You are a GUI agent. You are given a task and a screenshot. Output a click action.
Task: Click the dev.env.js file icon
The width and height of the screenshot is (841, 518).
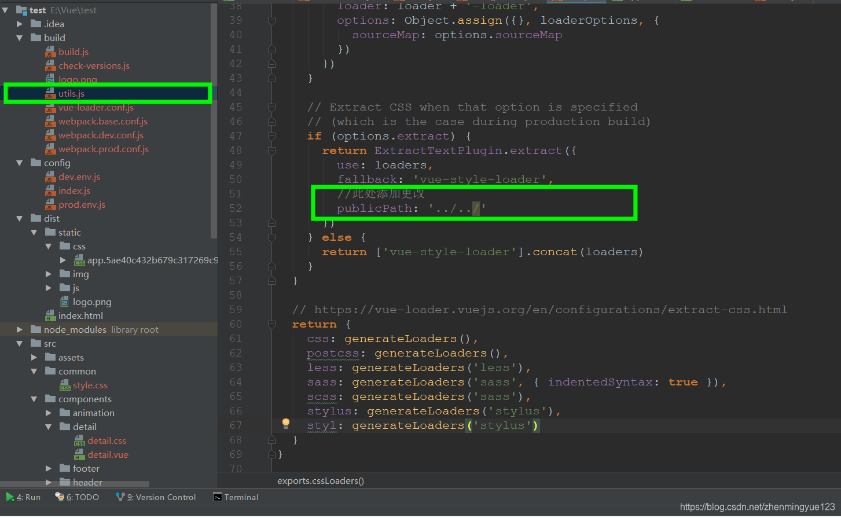point(50,177)
